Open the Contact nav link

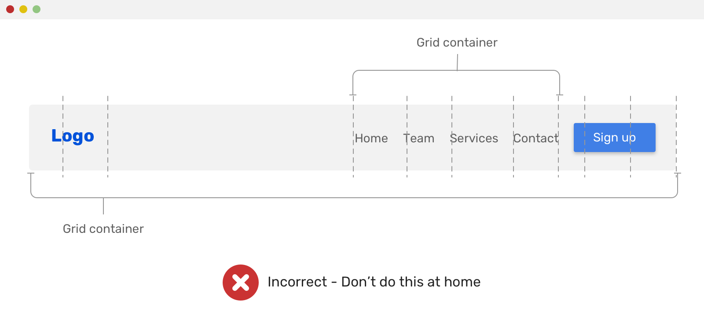pyautogui.click(x=535, y=138)
